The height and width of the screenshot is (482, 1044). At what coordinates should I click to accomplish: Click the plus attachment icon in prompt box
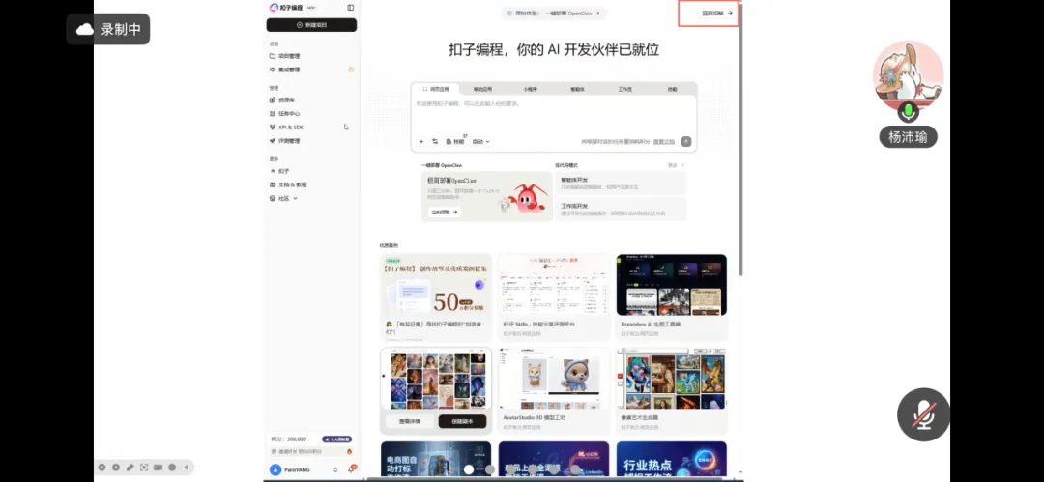pyautogui.click(x=420, y=141)
